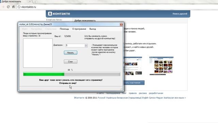Open the 'Помощь' menu
This screenshot has height=123, width=218.
tap(64, 29)
